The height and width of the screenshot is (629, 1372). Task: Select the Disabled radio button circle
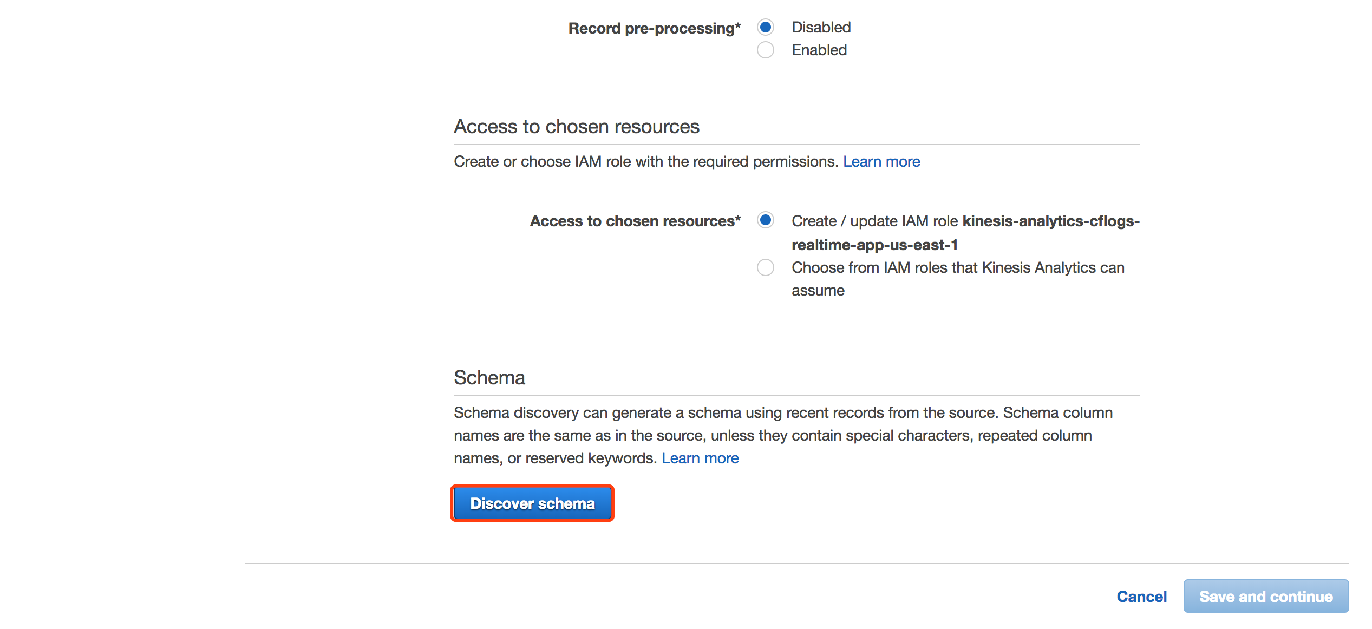pos(765,27)
